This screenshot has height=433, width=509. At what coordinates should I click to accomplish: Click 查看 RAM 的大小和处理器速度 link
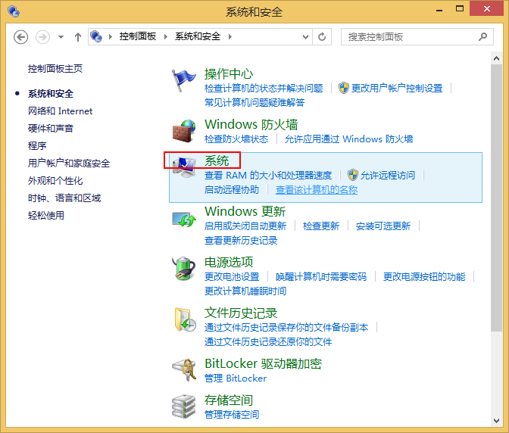(x=268, y=175)
